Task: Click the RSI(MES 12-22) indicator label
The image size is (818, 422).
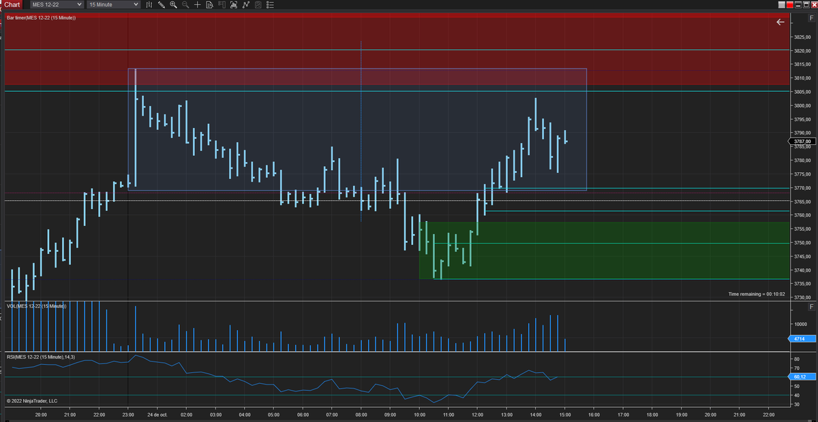Action: (x=42, y=357)
